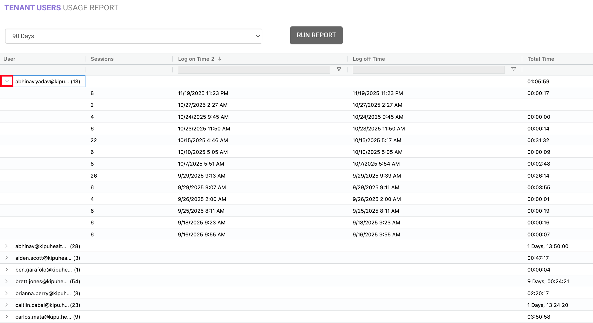
Task: Expand the abhinav@kipuhealt... user row
Action: coord(7,246)
